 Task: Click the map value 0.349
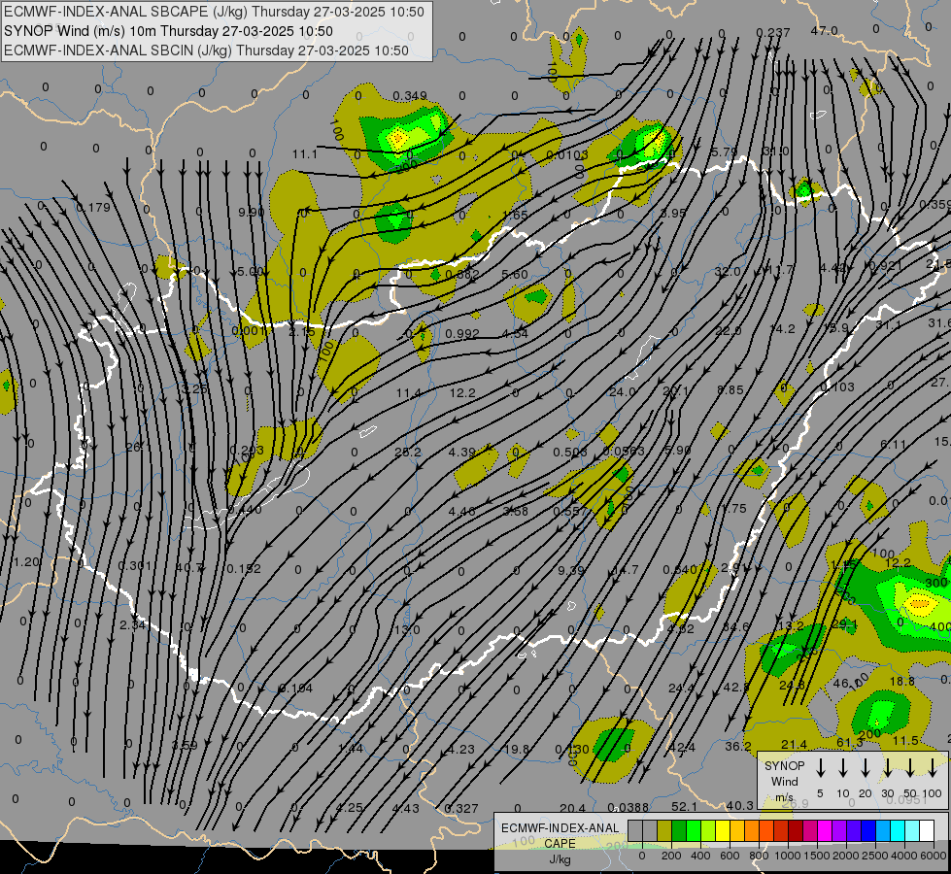click(409, 96)
